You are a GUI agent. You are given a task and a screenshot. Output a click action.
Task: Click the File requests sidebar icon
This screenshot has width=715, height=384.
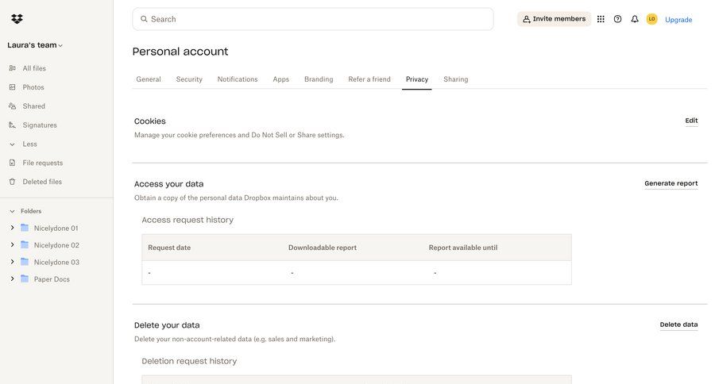point(12,163)
